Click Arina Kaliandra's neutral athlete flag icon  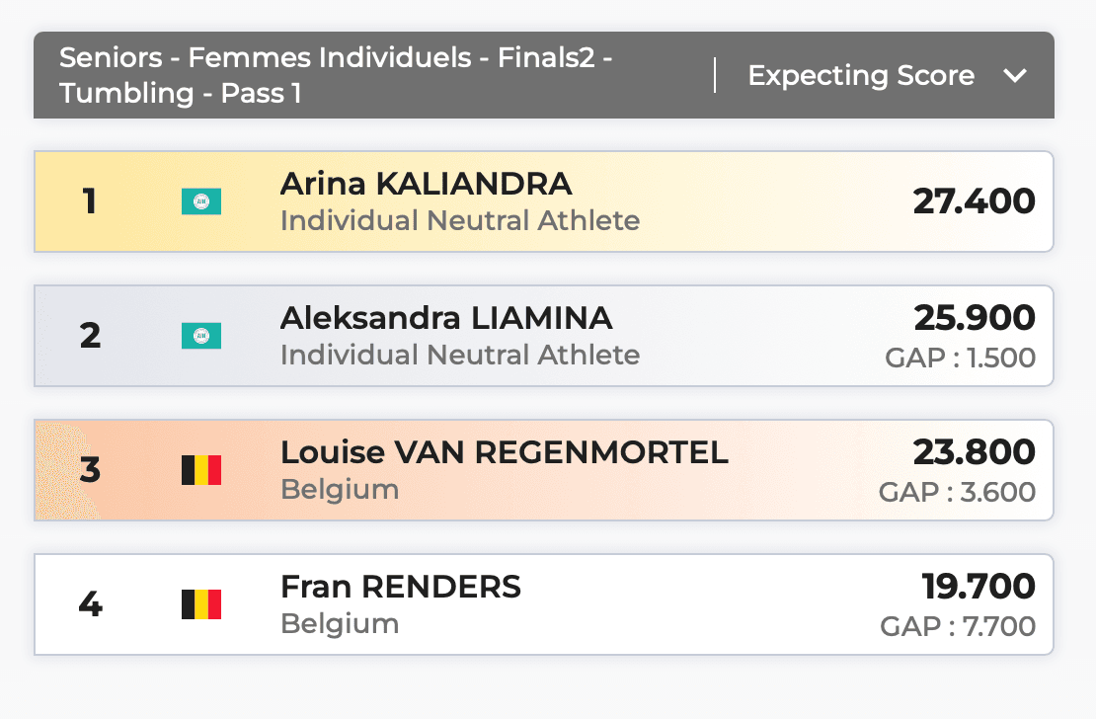[201, 202]
